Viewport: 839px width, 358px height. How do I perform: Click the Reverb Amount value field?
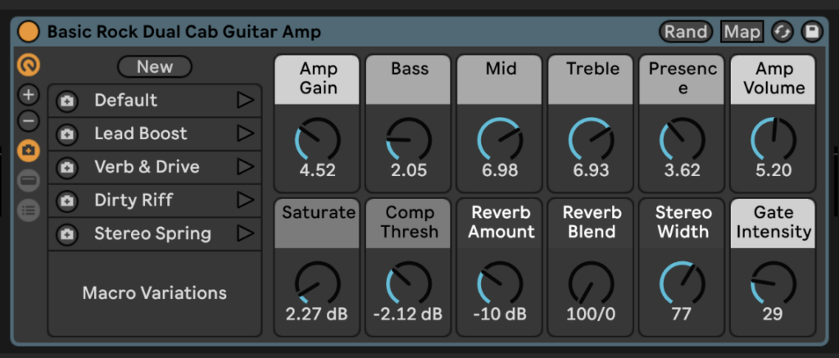tap(501, 315)
